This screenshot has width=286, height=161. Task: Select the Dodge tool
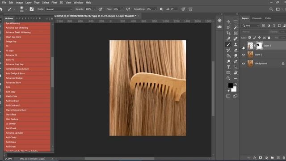pyautogui.click(x=228, y=62)
